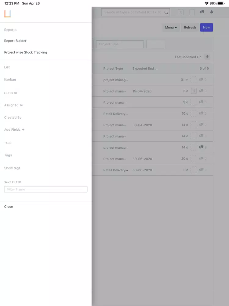Click the app logo in the sidebar
This screenshot has width=229, height=306.
click(x=7, y=14)
